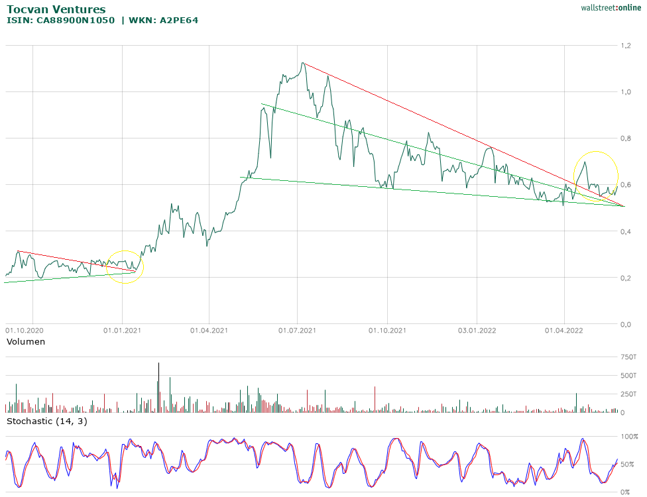Click the 50% stochastic axis label

(x=628, y=465)
